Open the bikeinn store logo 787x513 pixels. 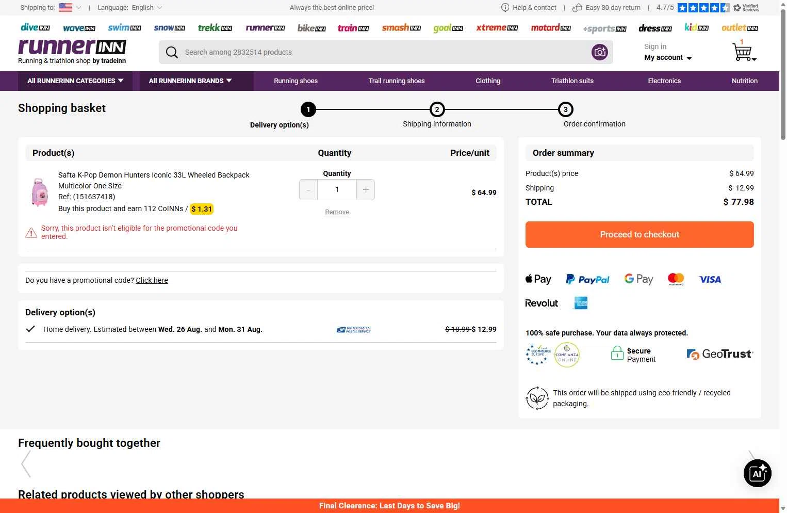311,28
